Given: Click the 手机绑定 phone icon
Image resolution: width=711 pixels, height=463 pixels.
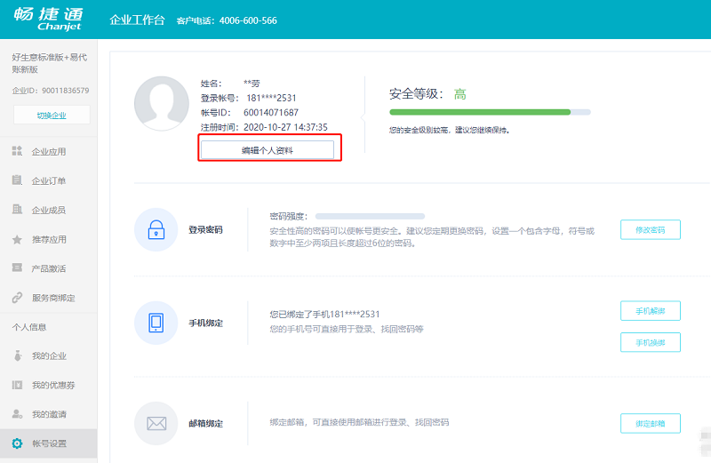Looking at the screenshot, I should [156, 323].
